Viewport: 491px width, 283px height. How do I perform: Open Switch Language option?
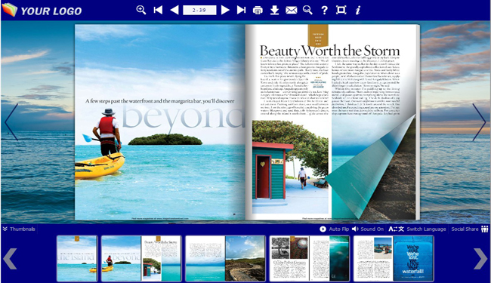coord(417,229)
